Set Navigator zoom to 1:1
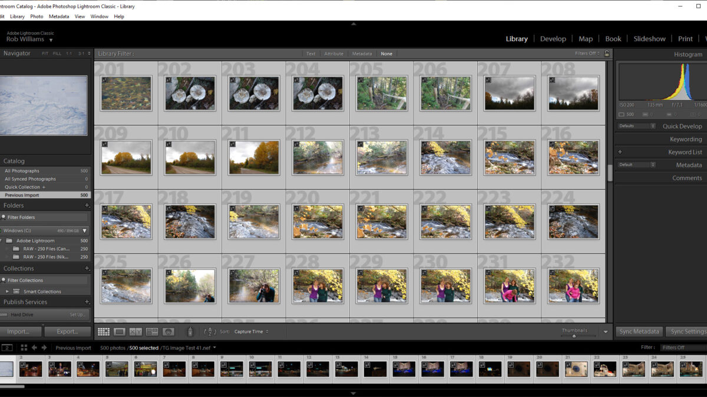 69,54
